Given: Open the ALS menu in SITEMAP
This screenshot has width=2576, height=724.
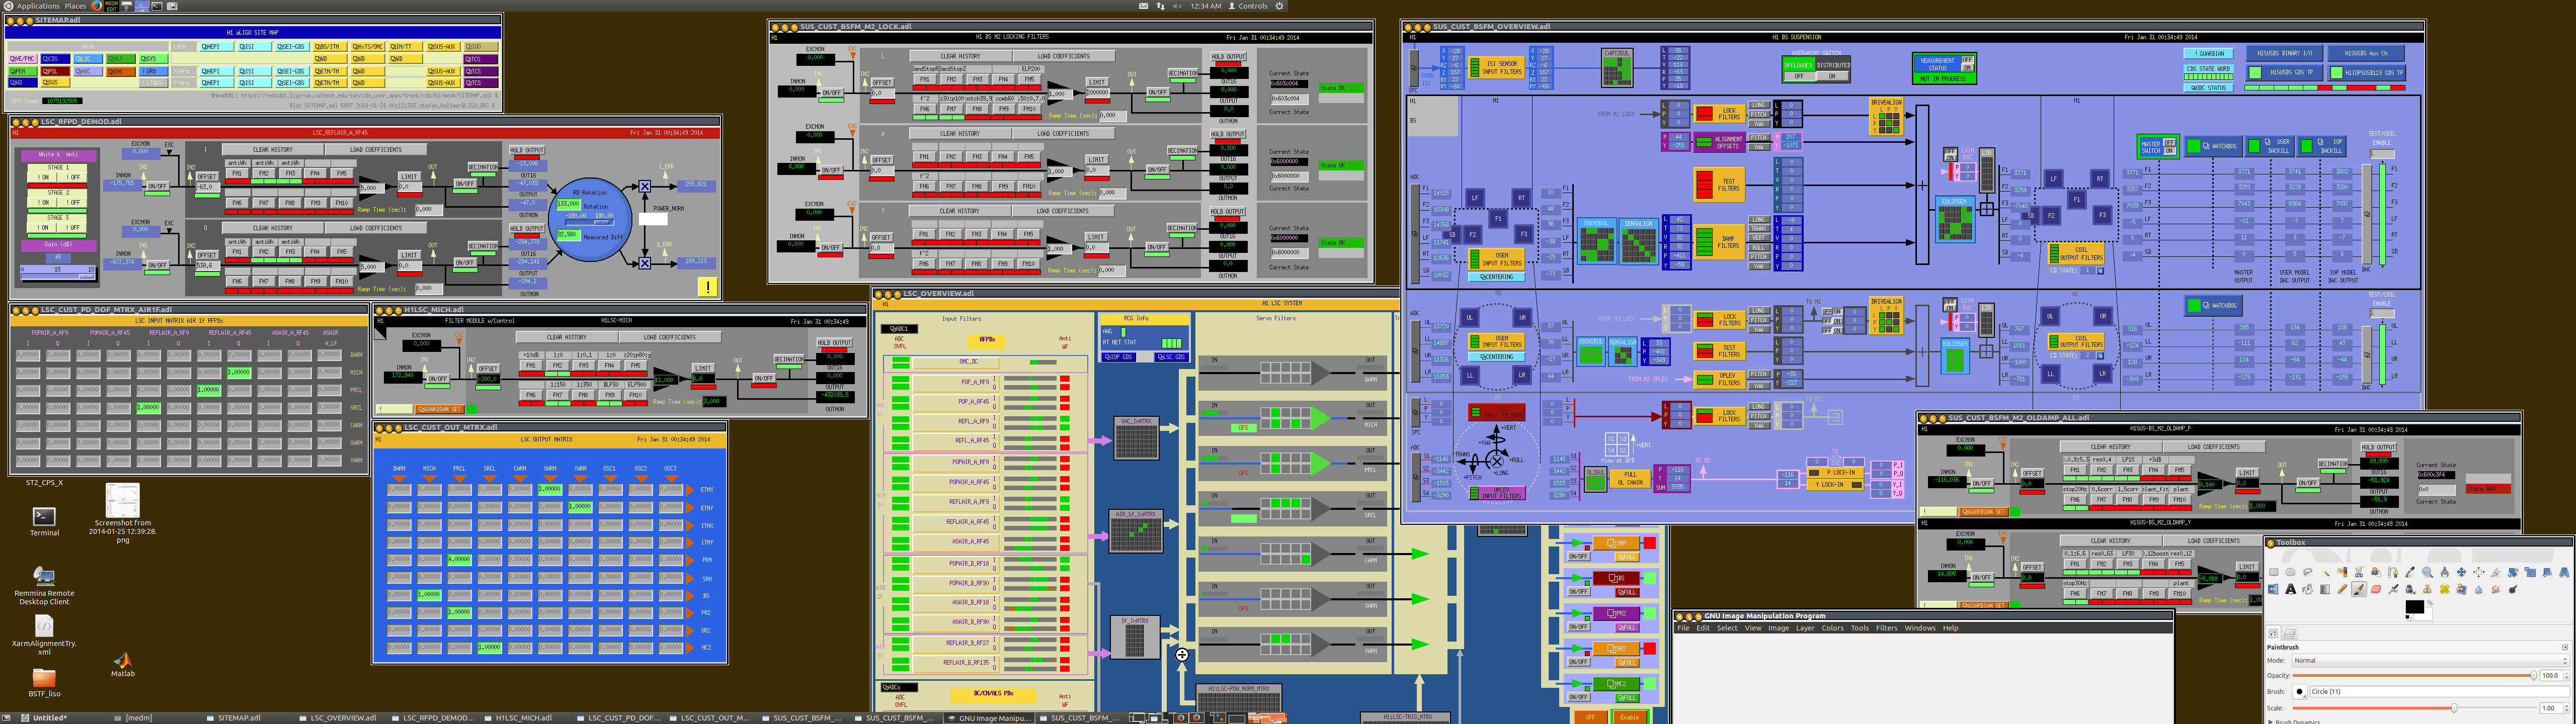Looking at the screenshot, I should 121,59.
